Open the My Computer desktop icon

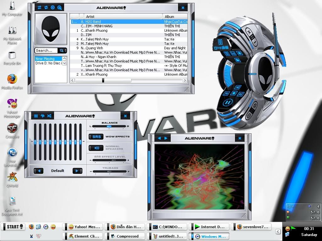(x=12, y=8)
